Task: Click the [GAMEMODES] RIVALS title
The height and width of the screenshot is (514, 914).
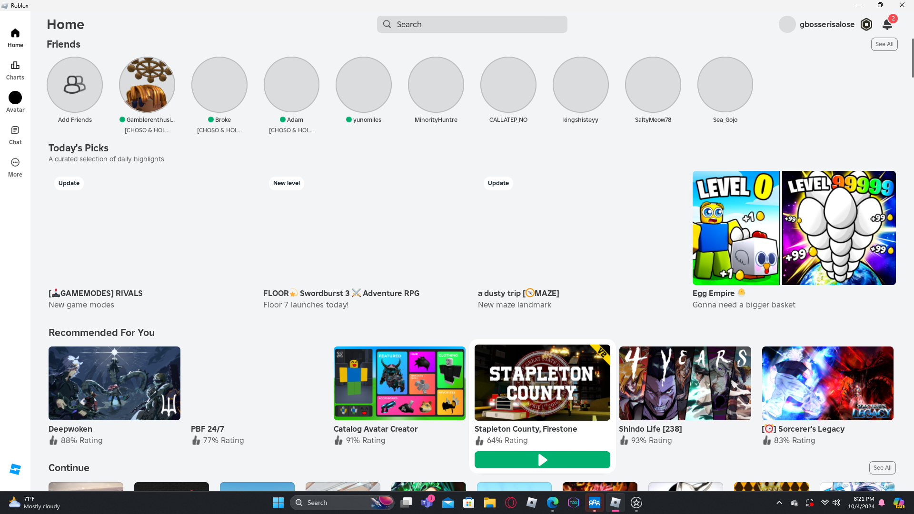Action: click(96, 293)
